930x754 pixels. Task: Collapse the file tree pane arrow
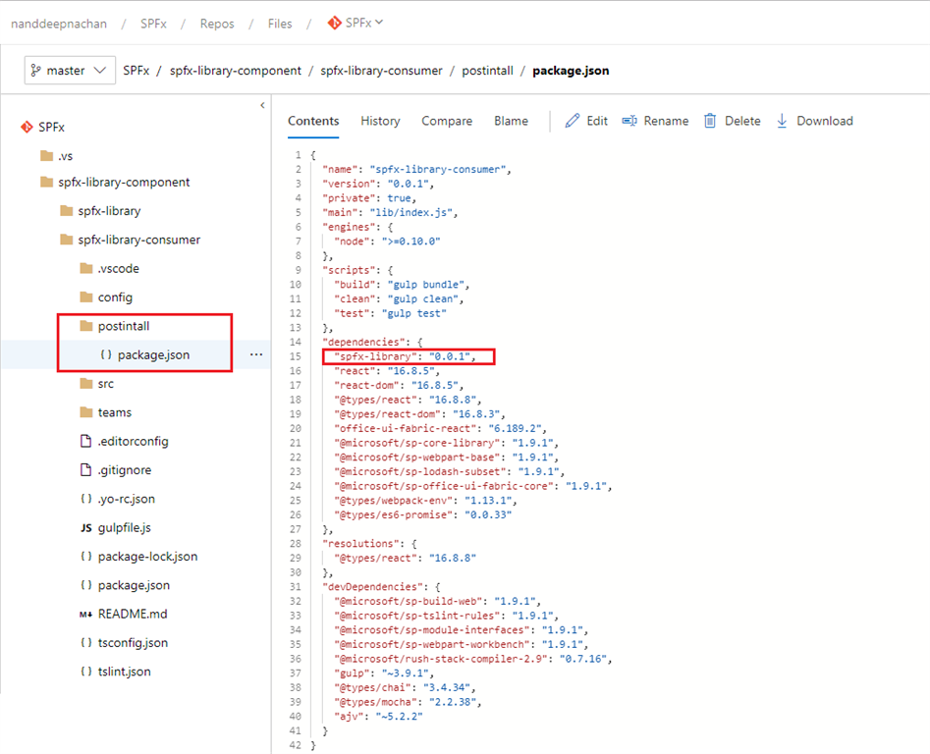(x=262, y=105)
